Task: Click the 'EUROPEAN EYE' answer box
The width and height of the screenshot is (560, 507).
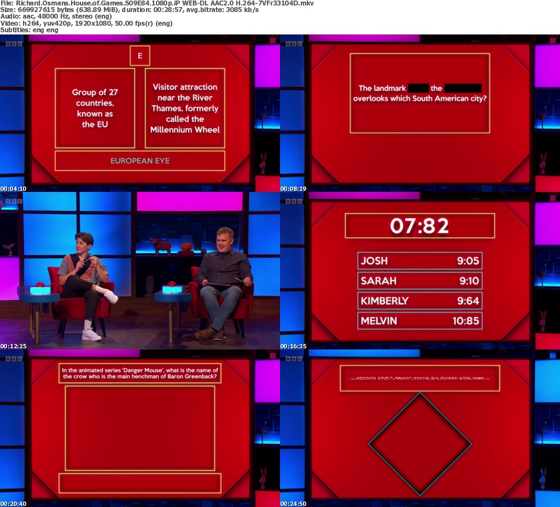Action: (x=139, y=161)
